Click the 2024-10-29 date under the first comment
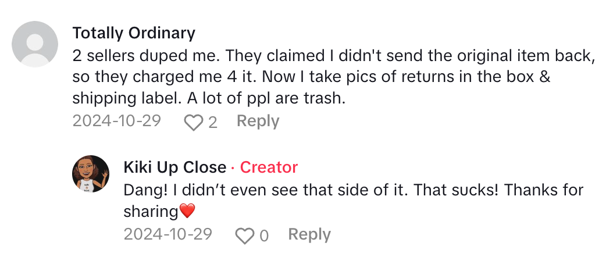The width and height of the screenshot is (613, 264). [116, 121]
